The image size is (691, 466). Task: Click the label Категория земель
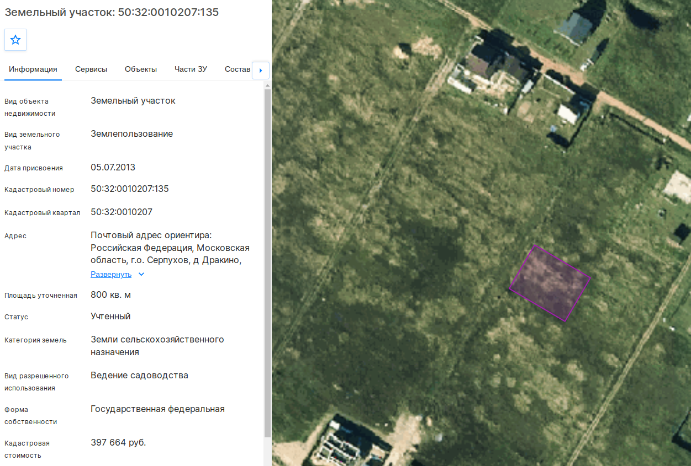click(35, 340)
